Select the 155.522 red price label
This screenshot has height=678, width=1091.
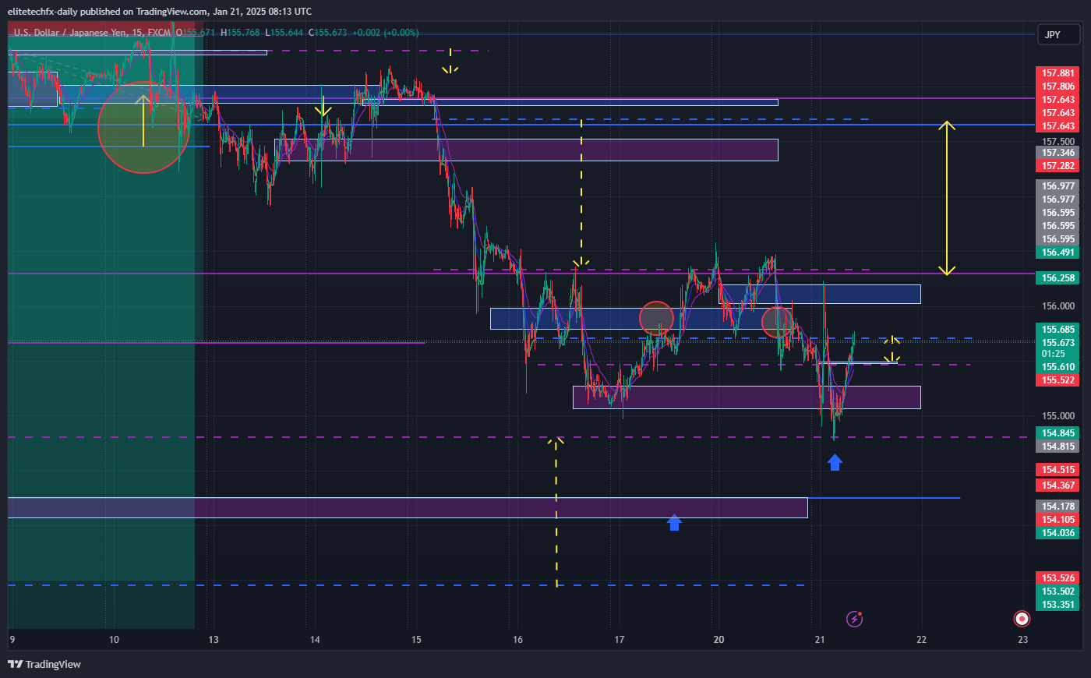1058,380
